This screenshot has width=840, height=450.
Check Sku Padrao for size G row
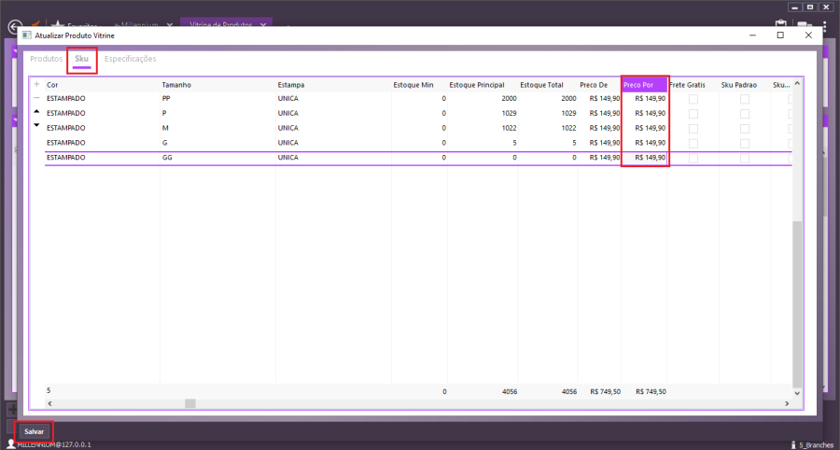coord(745,144)
